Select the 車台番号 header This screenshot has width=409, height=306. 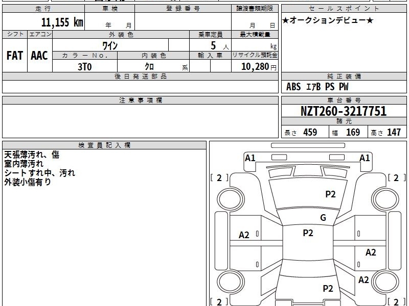coord(344,100)
